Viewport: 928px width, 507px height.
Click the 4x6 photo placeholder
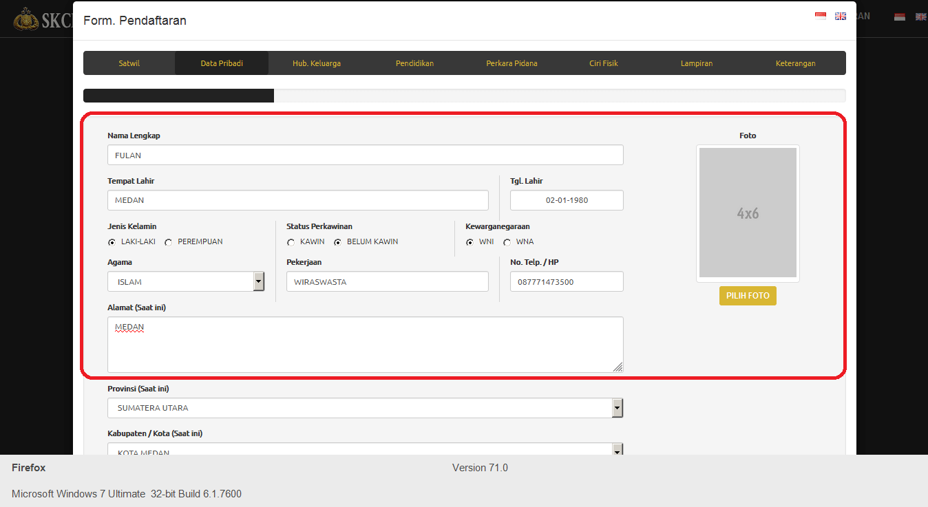pyautogui.click(x=748, y=213)
